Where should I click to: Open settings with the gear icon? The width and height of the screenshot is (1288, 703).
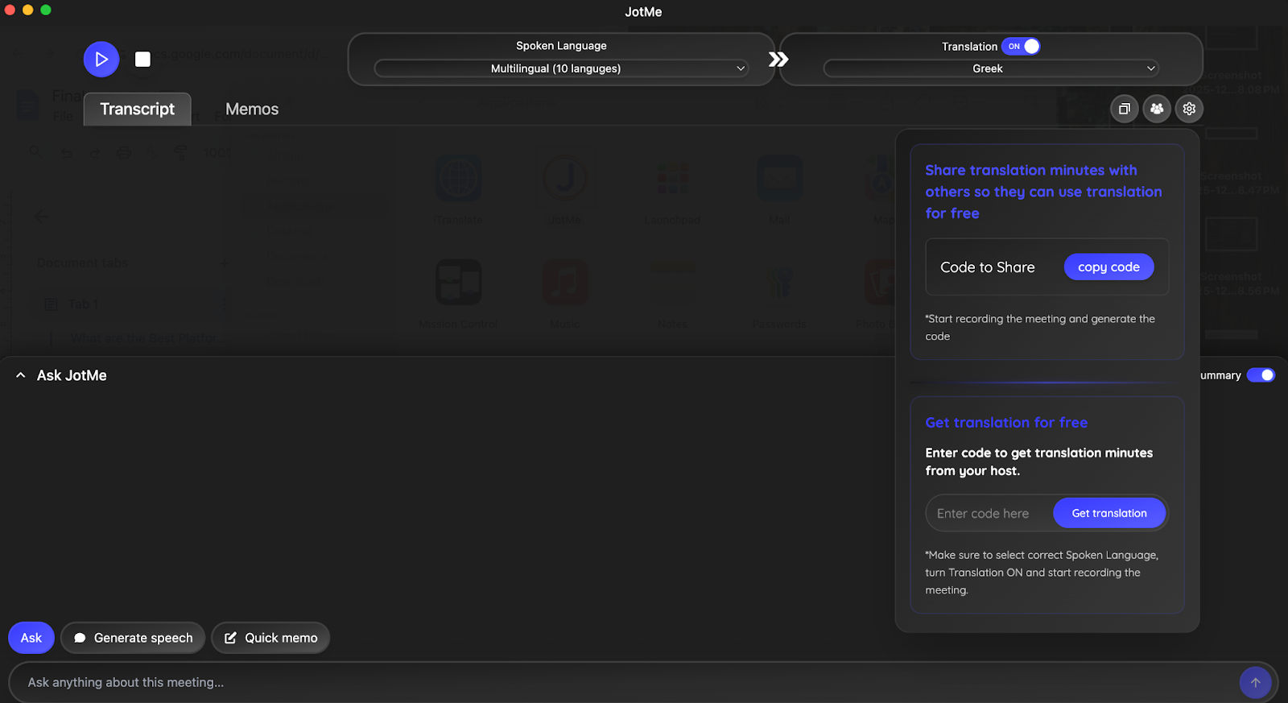(1189, 109)
